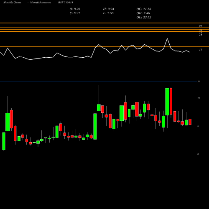Click the last red candle on the right

point(190,122)
